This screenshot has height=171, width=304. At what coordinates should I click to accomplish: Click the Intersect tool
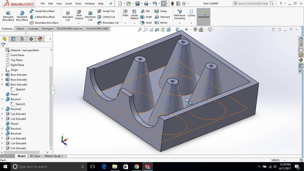[162, 17]
